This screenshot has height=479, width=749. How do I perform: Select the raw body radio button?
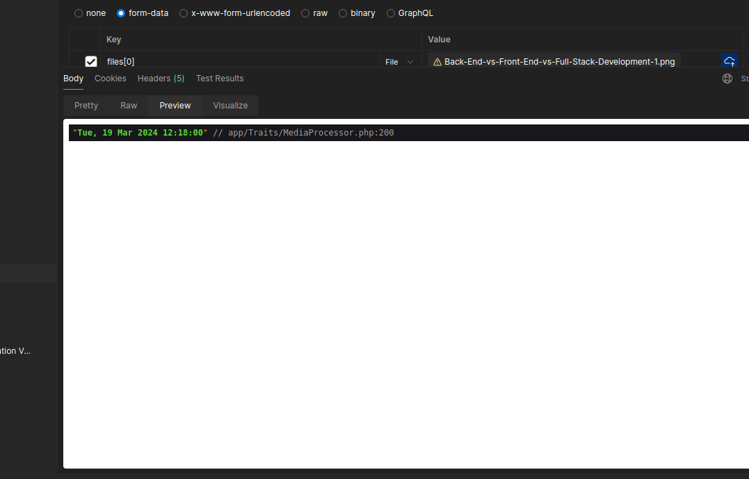(x=305, y=13)
